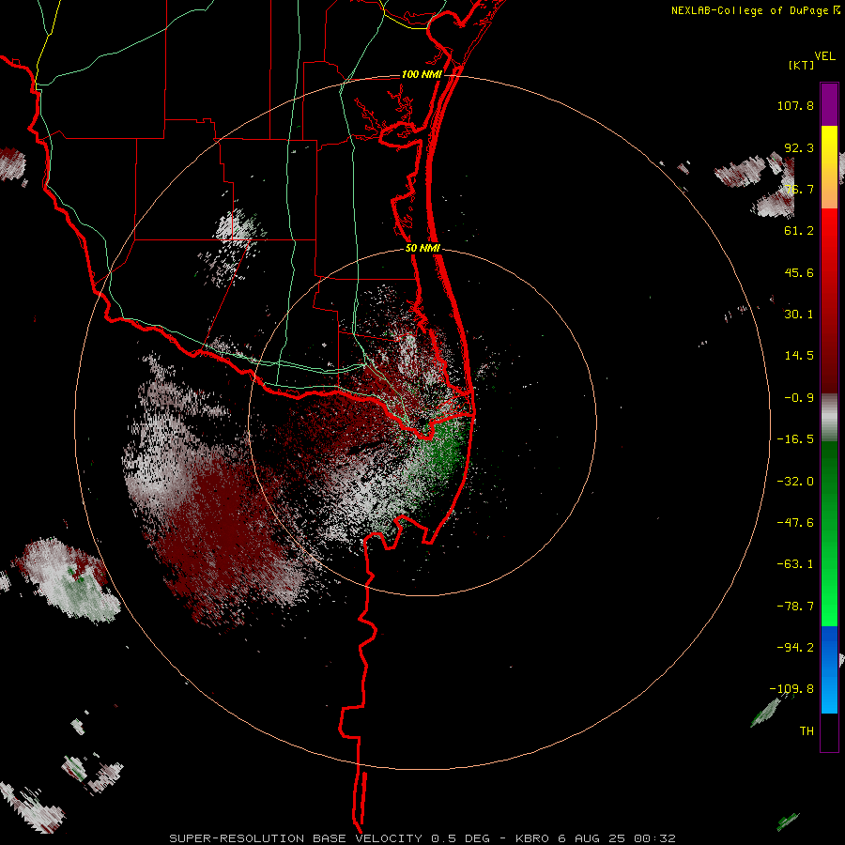The width and height of the screenshot is (845, 845).
Task: Click the -47.6 velocity scale value
Action: 795,523
